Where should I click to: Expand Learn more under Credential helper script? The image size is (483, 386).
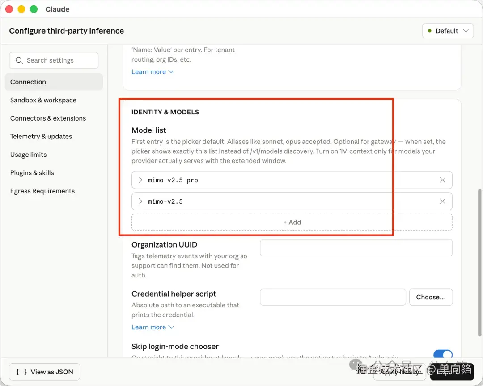point(153,327)
